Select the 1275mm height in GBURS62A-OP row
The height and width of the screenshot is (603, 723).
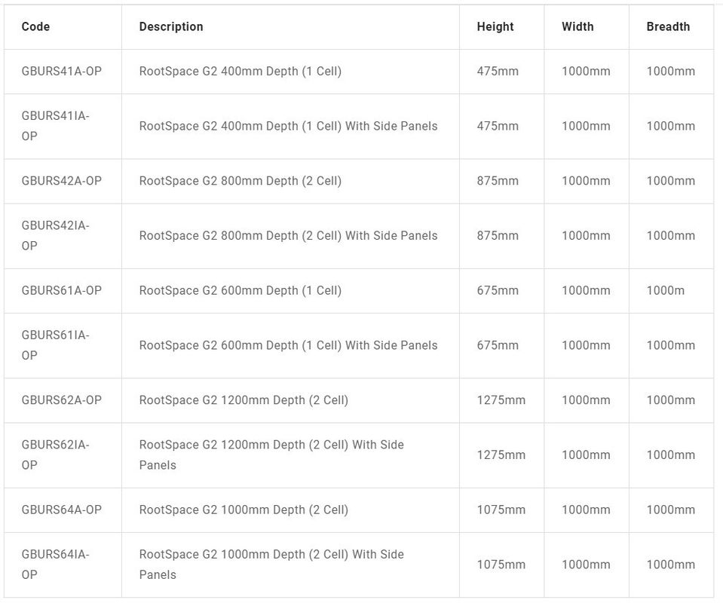point(501,400)
